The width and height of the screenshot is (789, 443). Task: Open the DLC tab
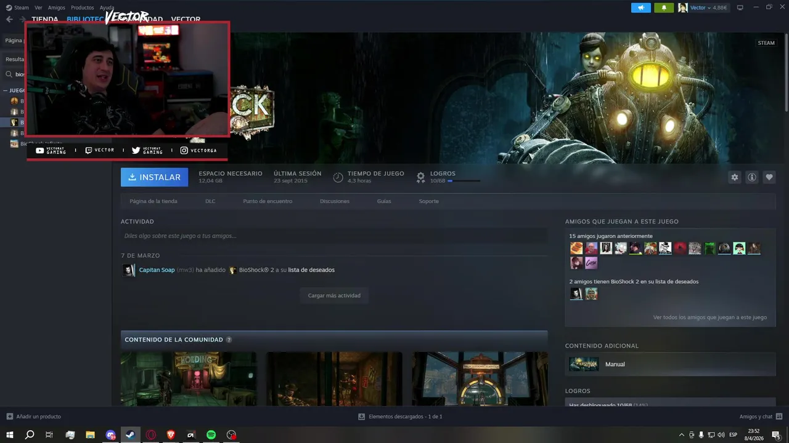210,201
